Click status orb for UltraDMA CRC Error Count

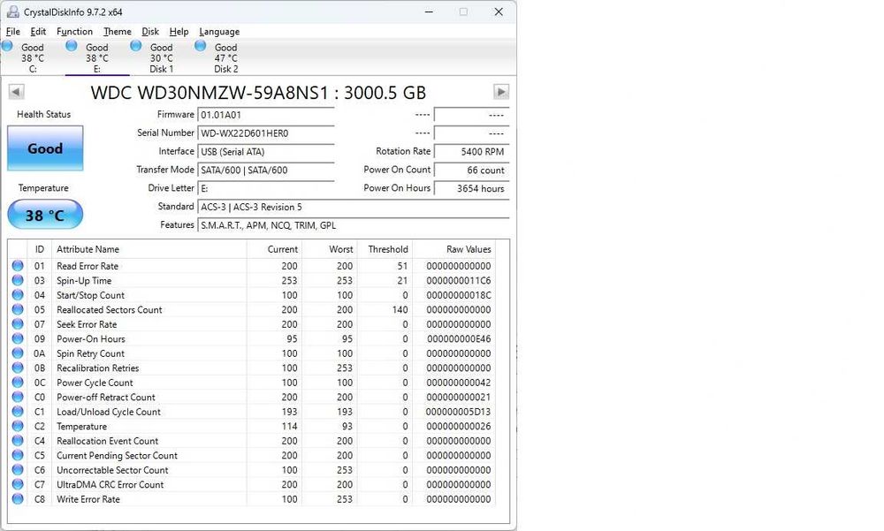18,484
